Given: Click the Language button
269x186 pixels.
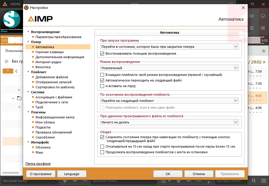Looking at the screenshot, I should click(72, 174).
